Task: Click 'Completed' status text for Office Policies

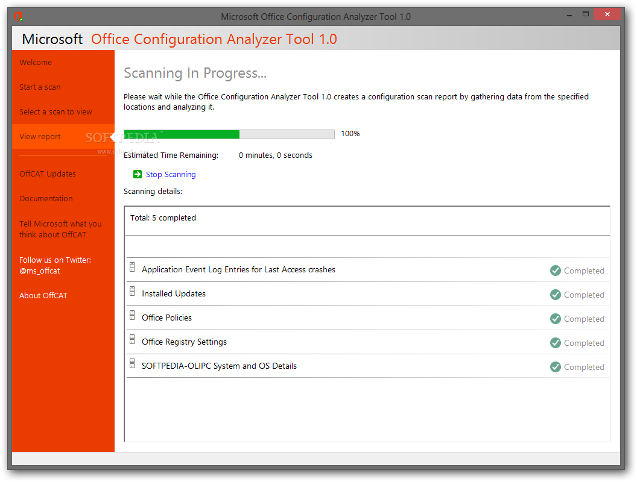Action: [584, 319]
